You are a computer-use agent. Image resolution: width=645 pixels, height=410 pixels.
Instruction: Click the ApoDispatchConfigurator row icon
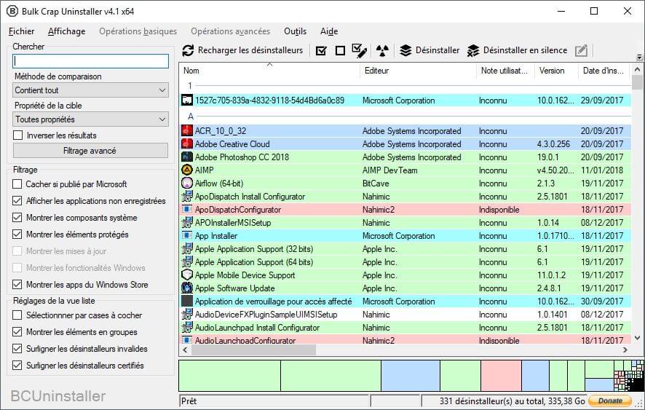(187, 210)
